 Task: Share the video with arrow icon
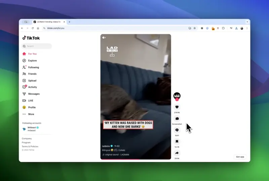pos(177,153)
